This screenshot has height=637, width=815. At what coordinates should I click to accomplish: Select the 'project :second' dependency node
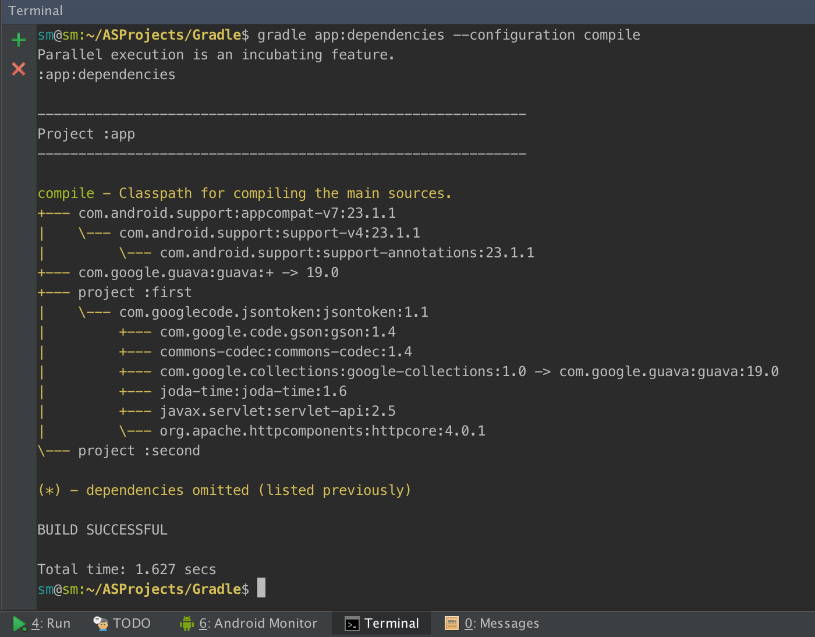coord(139,451)
